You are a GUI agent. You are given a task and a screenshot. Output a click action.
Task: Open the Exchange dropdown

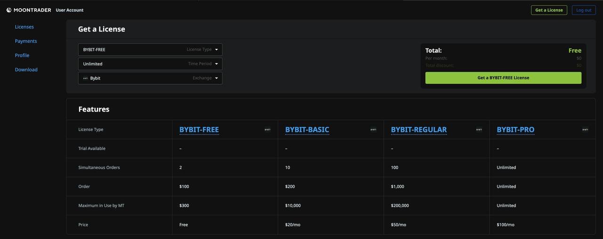pyautogui.click(x=150, y=78)
